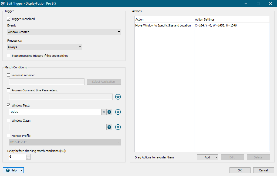The image size is (277, 176).
Task: Open help icon beside Window Text field
Action: pyautogui.click(x=109, y=112)
